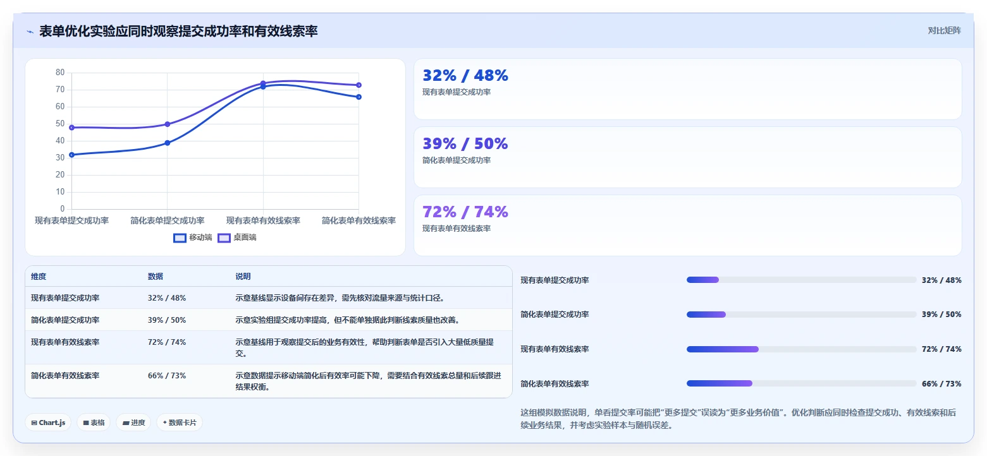Select the 32% / 48% stat card
The height and width of the screenshot is (456, 987).
point(687,89)
